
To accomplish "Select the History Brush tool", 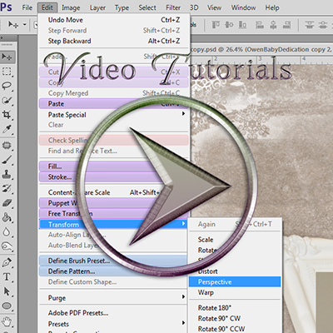I will tap(7, 189).
